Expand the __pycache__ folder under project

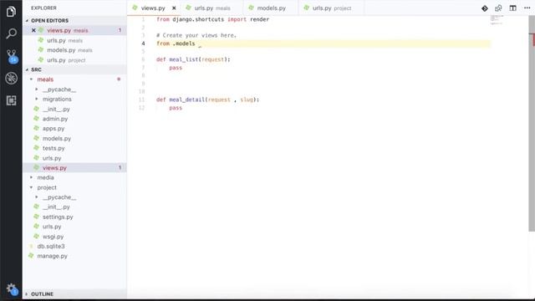[x=59, y=197]
